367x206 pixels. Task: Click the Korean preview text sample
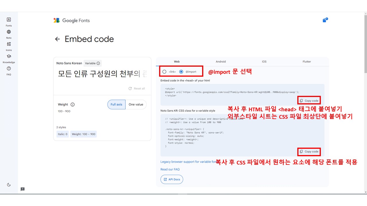[103, 74]
